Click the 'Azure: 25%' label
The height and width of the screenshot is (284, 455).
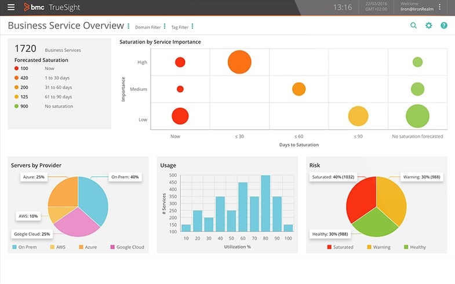(34, 177)
